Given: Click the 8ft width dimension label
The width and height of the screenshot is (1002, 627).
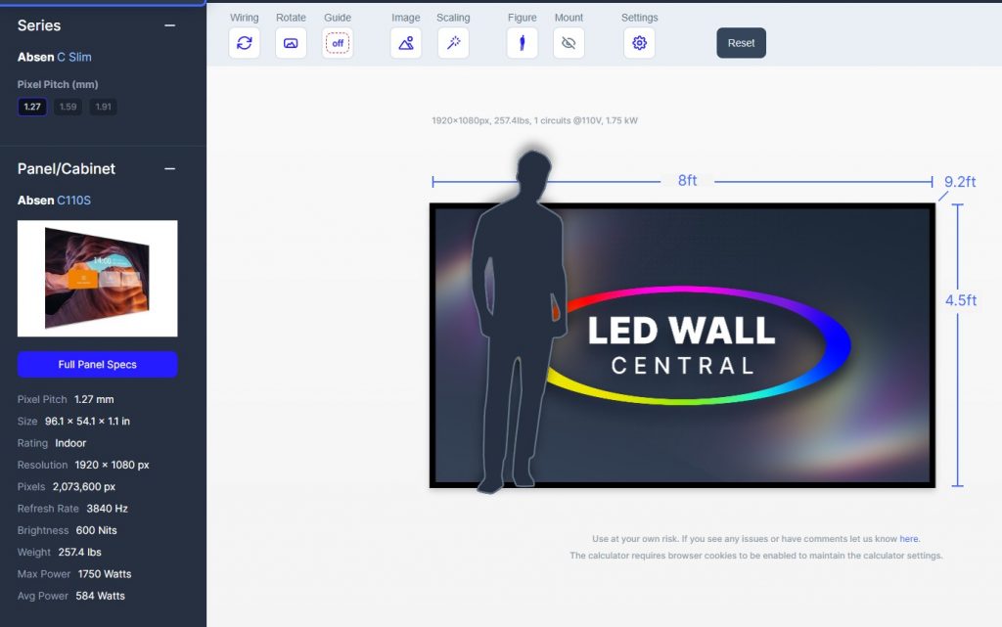Looking at the screenshot, I should pos(687,181).
